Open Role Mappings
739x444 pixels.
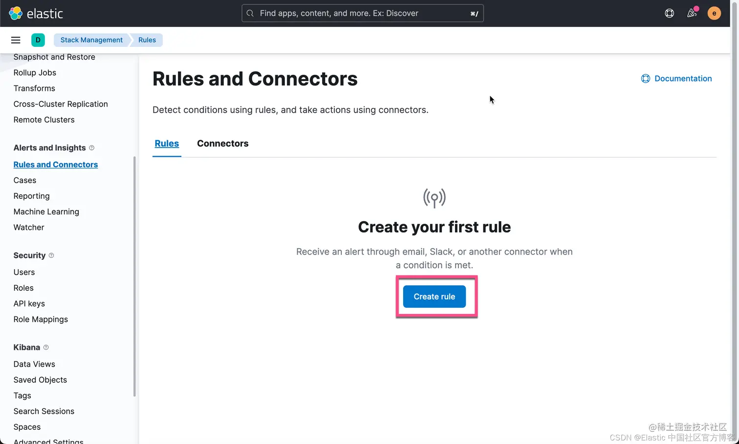[41, 319]
